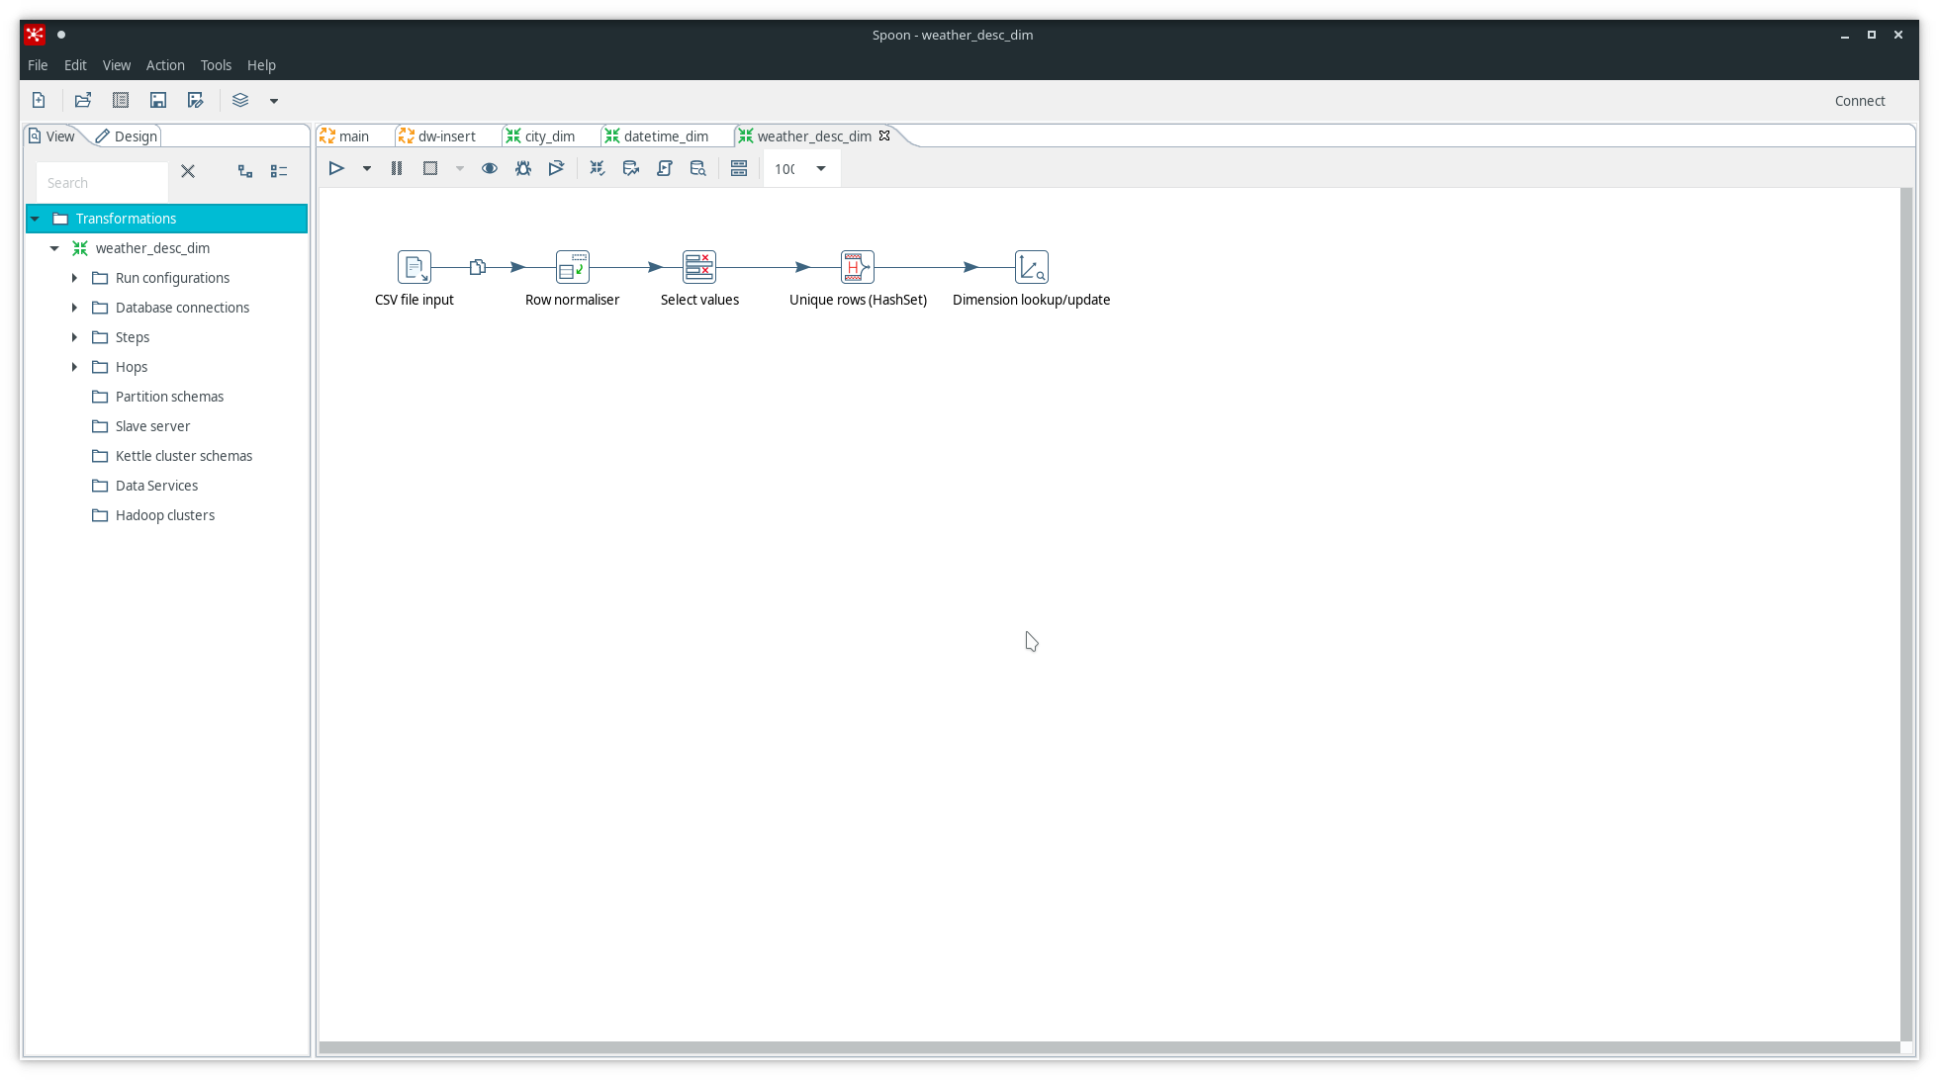Open the Action menu
This screenshot has height=1080, width=1939.
coord(165,65)
